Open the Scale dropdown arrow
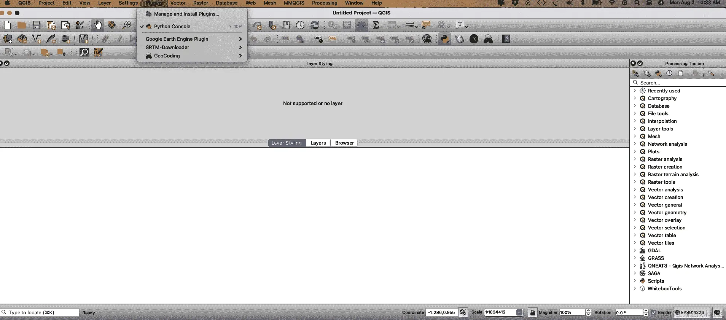This screenshot has width=726, height=320. (x=519, y=312)
